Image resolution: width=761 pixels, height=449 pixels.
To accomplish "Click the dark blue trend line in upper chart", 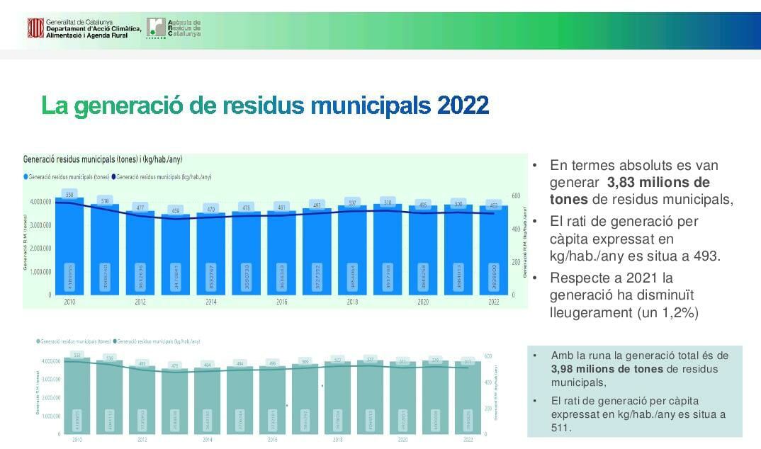I will point(213,216).
